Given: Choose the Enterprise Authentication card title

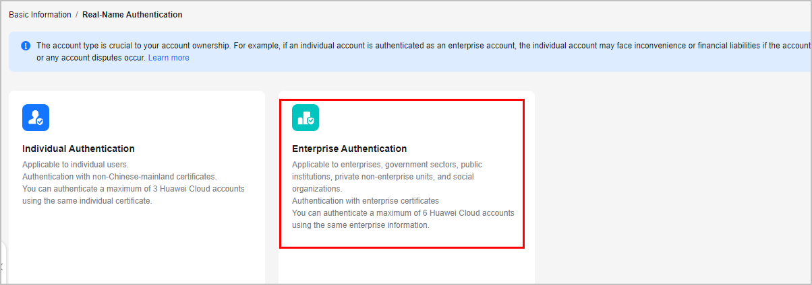Looking at the screenshot, I should tap(349, 149).
